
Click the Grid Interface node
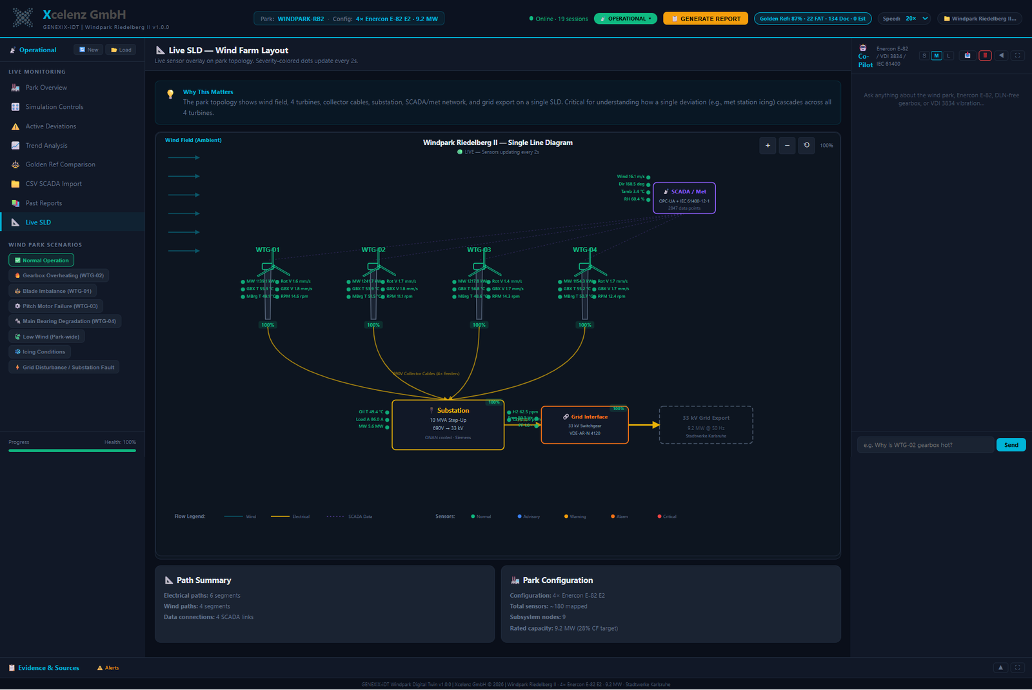point(585,425)
